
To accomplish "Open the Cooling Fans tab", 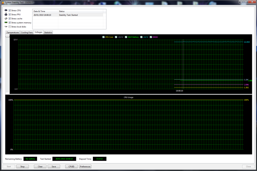I will 27,32.
